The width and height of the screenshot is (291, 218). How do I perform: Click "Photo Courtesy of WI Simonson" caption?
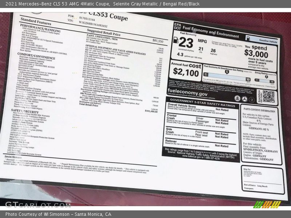37,214
